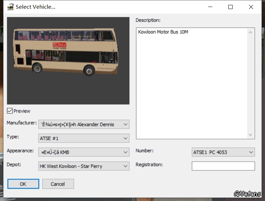Open the Number dropdown showing ATSE1 PC 4053
The width and height of the screenshot is (265, 201).
tap(223, 152)
